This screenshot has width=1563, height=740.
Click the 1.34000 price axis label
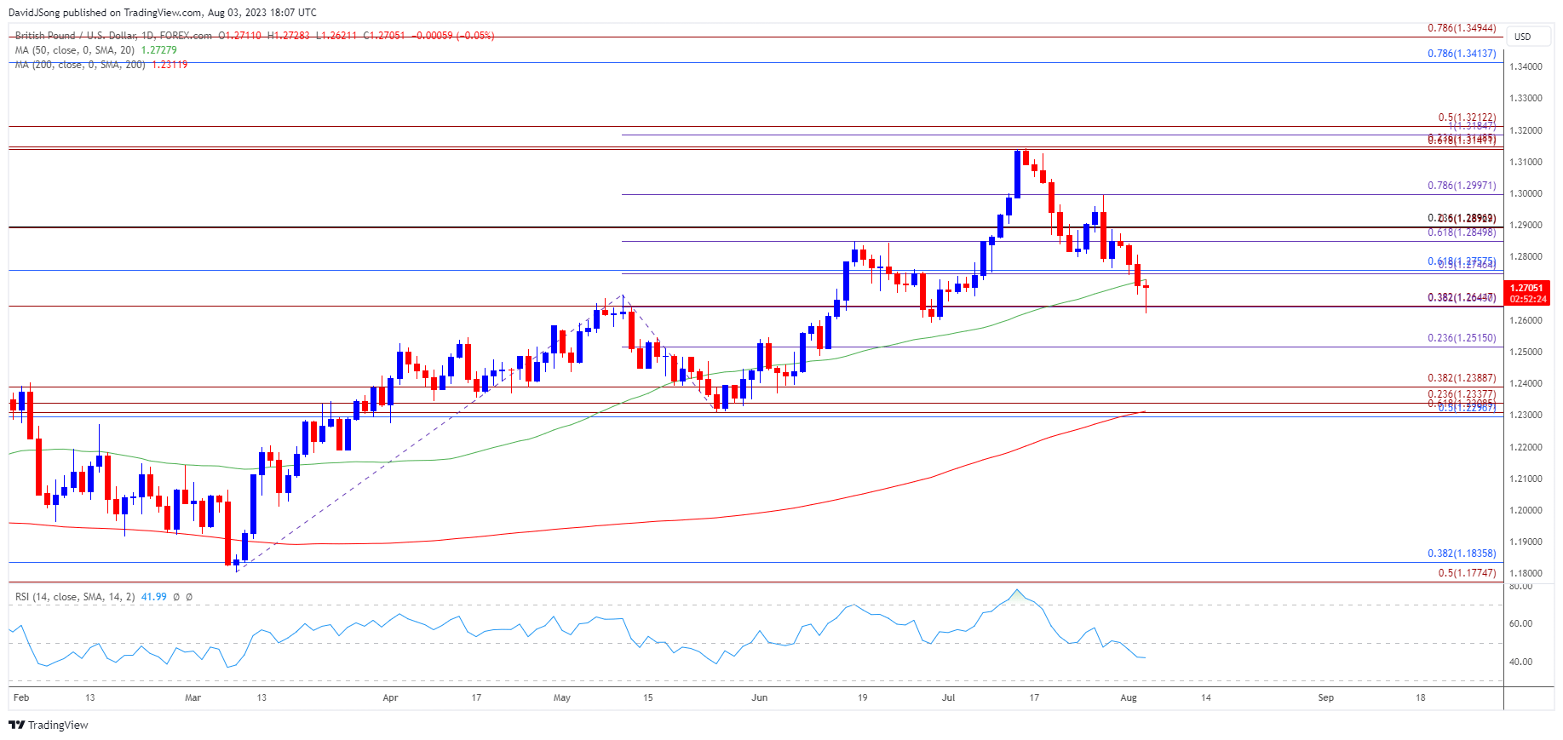click(x=1526, y=66)
